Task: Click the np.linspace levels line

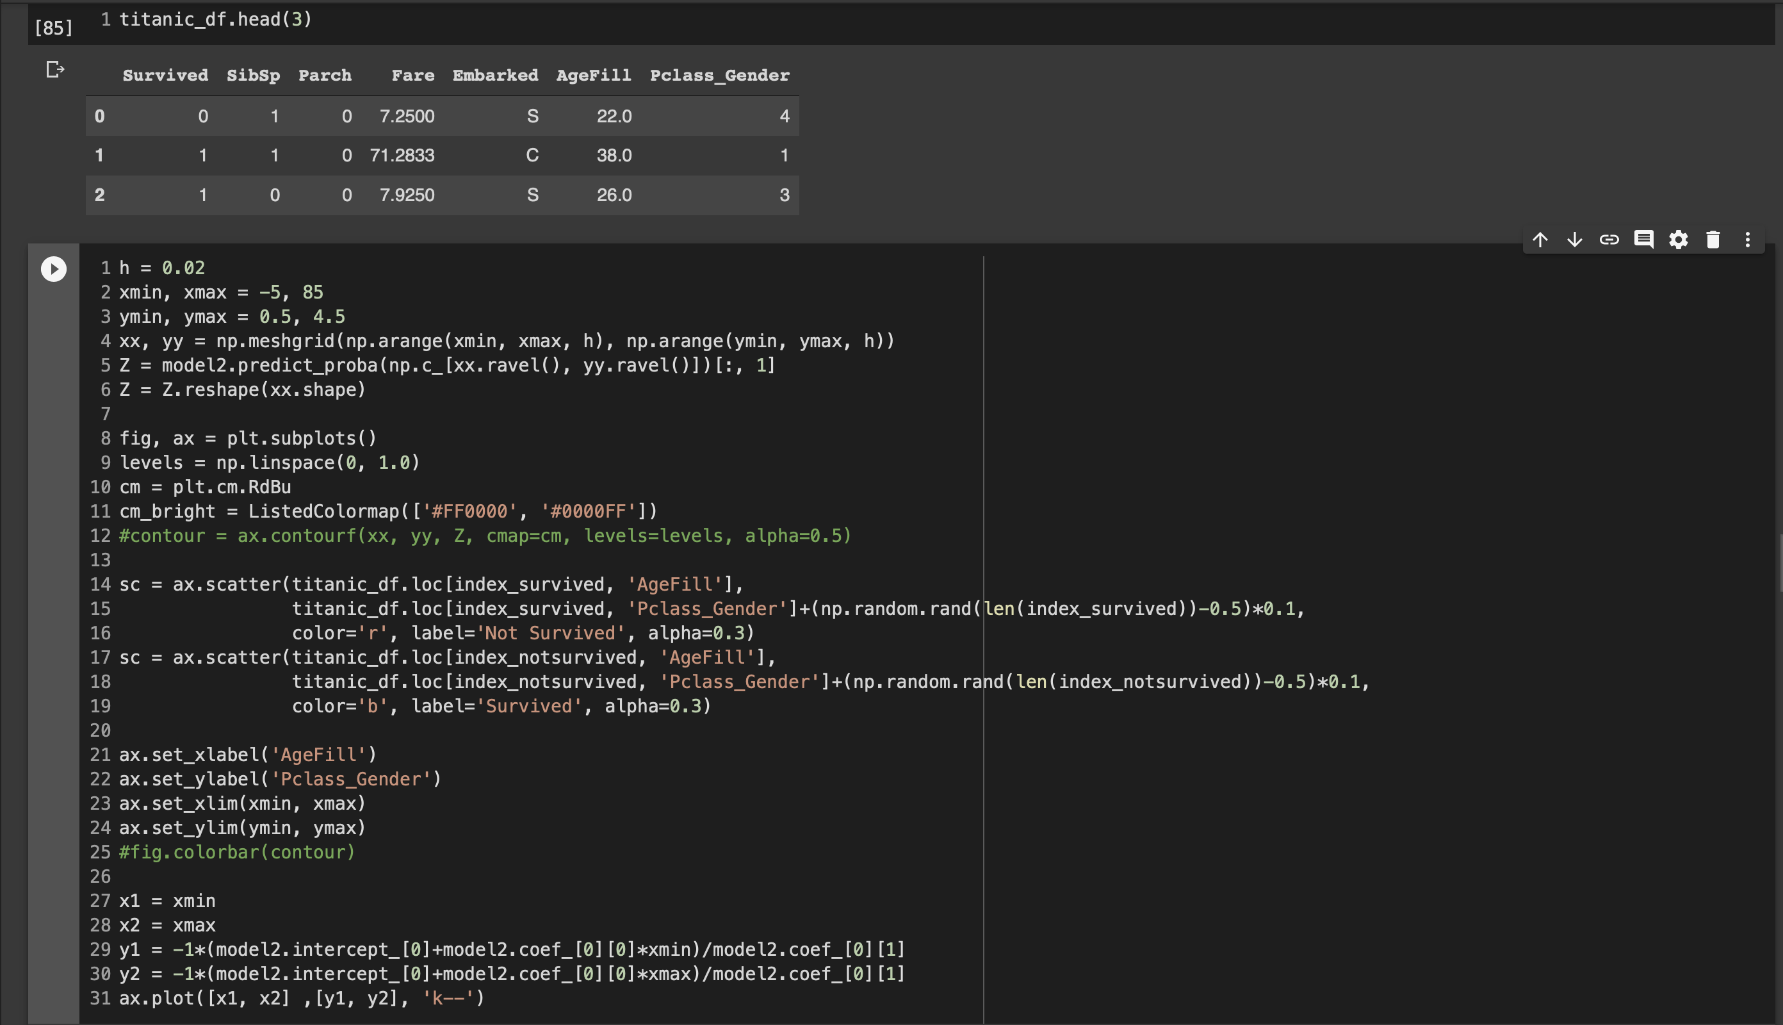Action: pos(270,463)
